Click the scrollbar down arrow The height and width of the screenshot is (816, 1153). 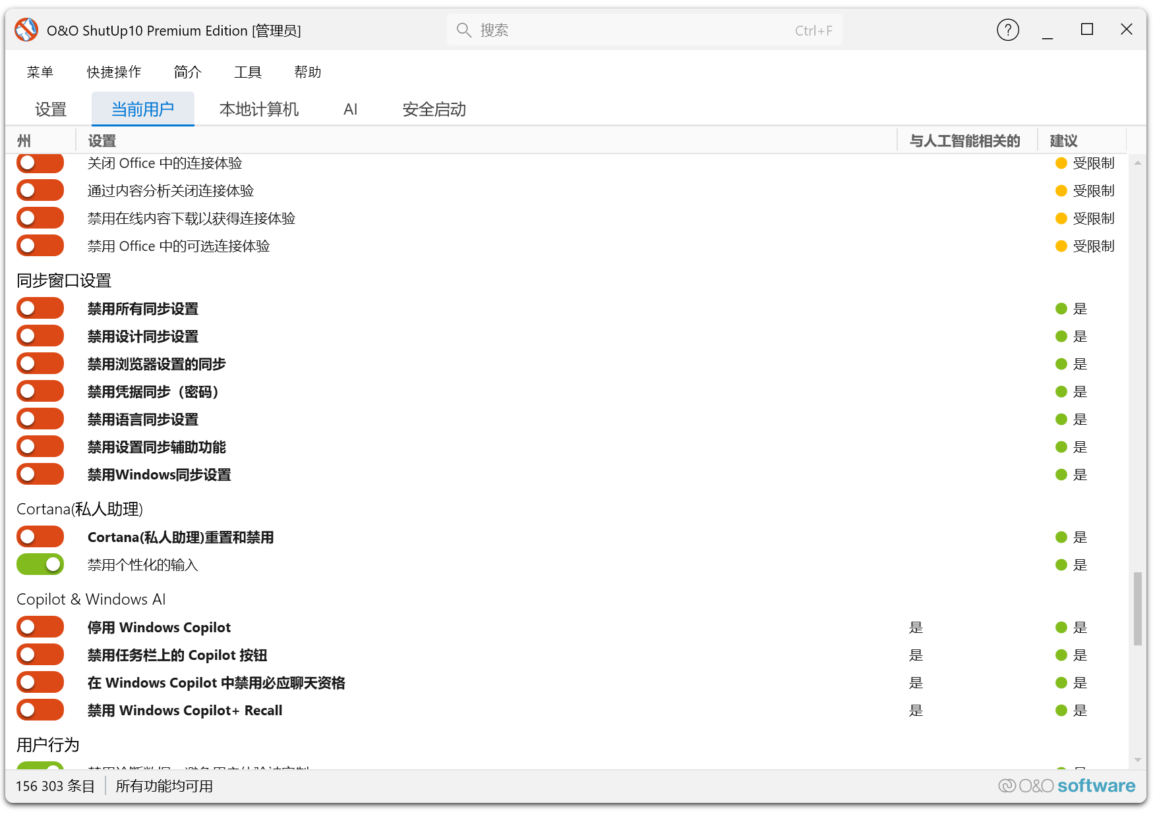[x=1138, y=759]
